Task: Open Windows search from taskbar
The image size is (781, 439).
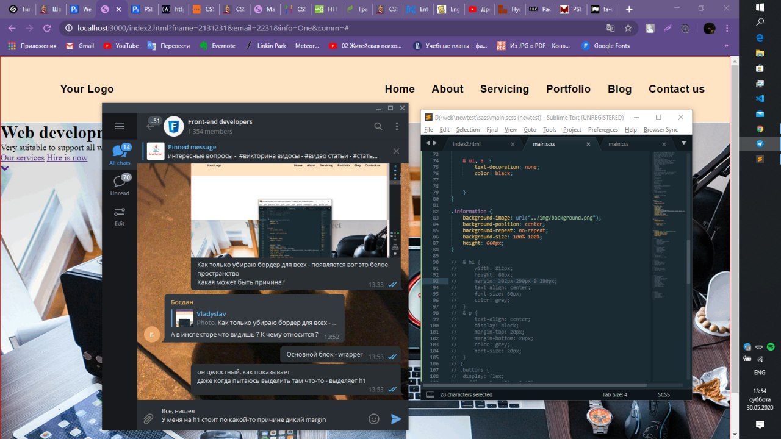Action: pyautogui.click(x=760, y=22)
